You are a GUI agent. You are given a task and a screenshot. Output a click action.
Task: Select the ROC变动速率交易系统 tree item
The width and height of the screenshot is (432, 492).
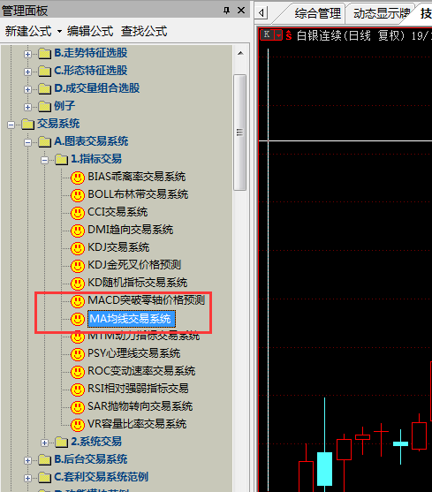[141, 371]
